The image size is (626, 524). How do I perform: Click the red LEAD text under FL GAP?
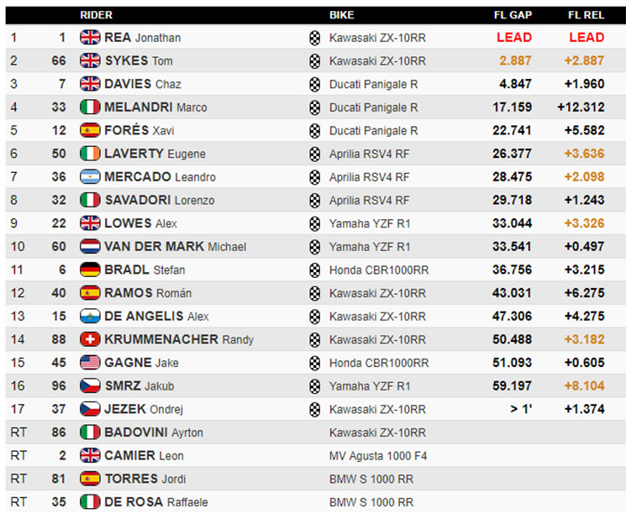tap(514, 38)
